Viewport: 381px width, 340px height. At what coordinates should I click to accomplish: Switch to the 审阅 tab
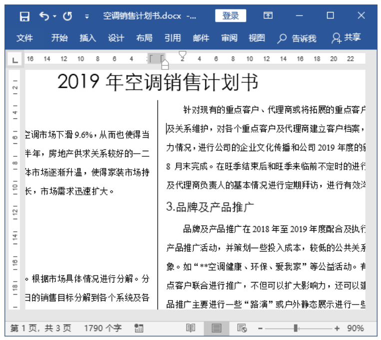[x=229, y=38]
